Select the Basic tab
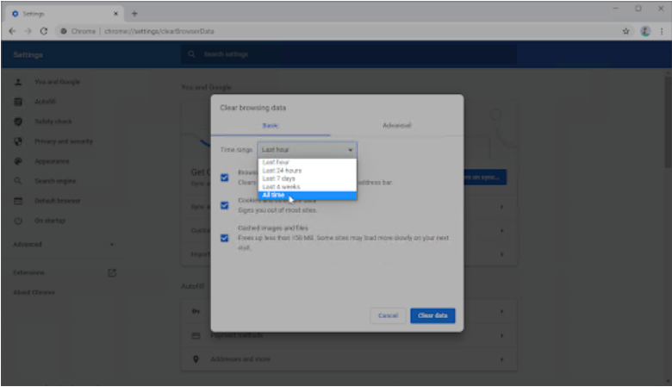 (x=271, y=126)
